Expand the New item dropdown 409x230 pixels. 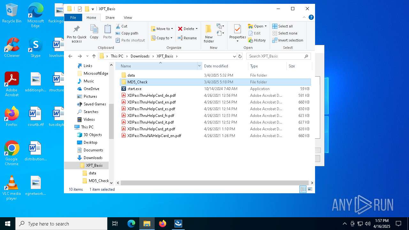pos(220,26)
